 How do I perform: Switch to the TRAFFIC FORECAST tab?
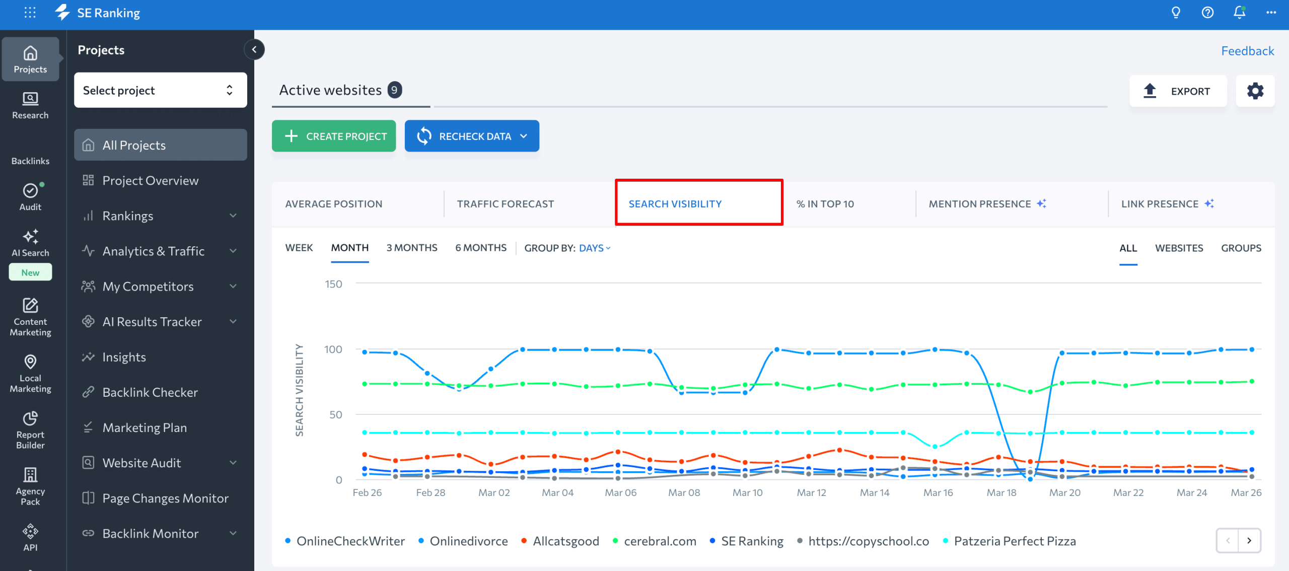[x=506, y=203]
